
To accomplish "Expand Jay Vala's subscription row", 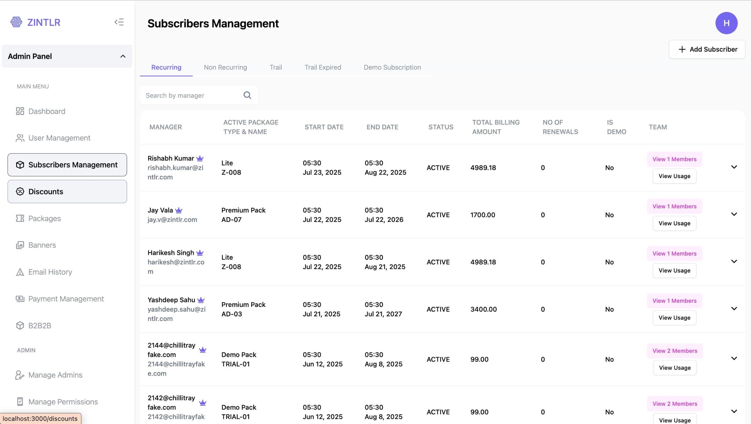I will click(734, 214).
